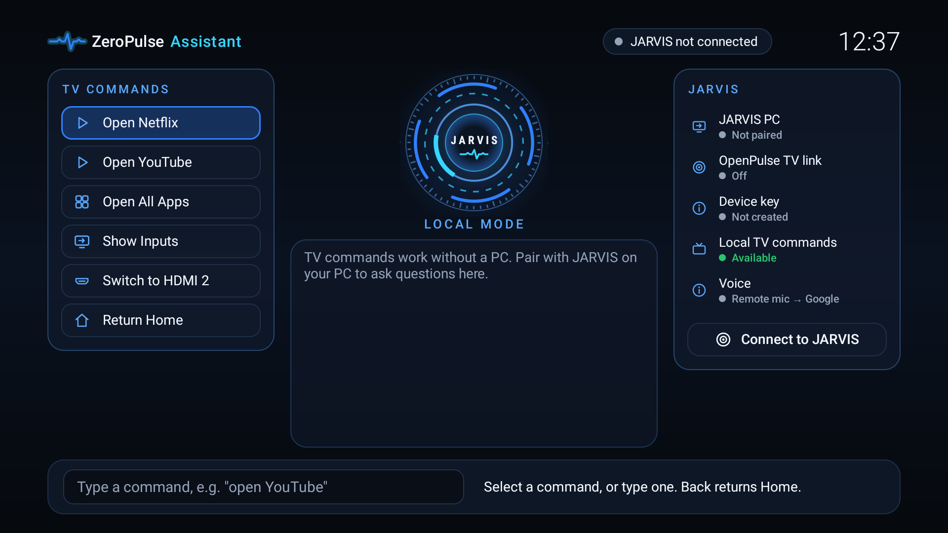This screenshot has width=948, height=533.
Task: Activate the Show Inputs command
Action: tap(161, 241)
